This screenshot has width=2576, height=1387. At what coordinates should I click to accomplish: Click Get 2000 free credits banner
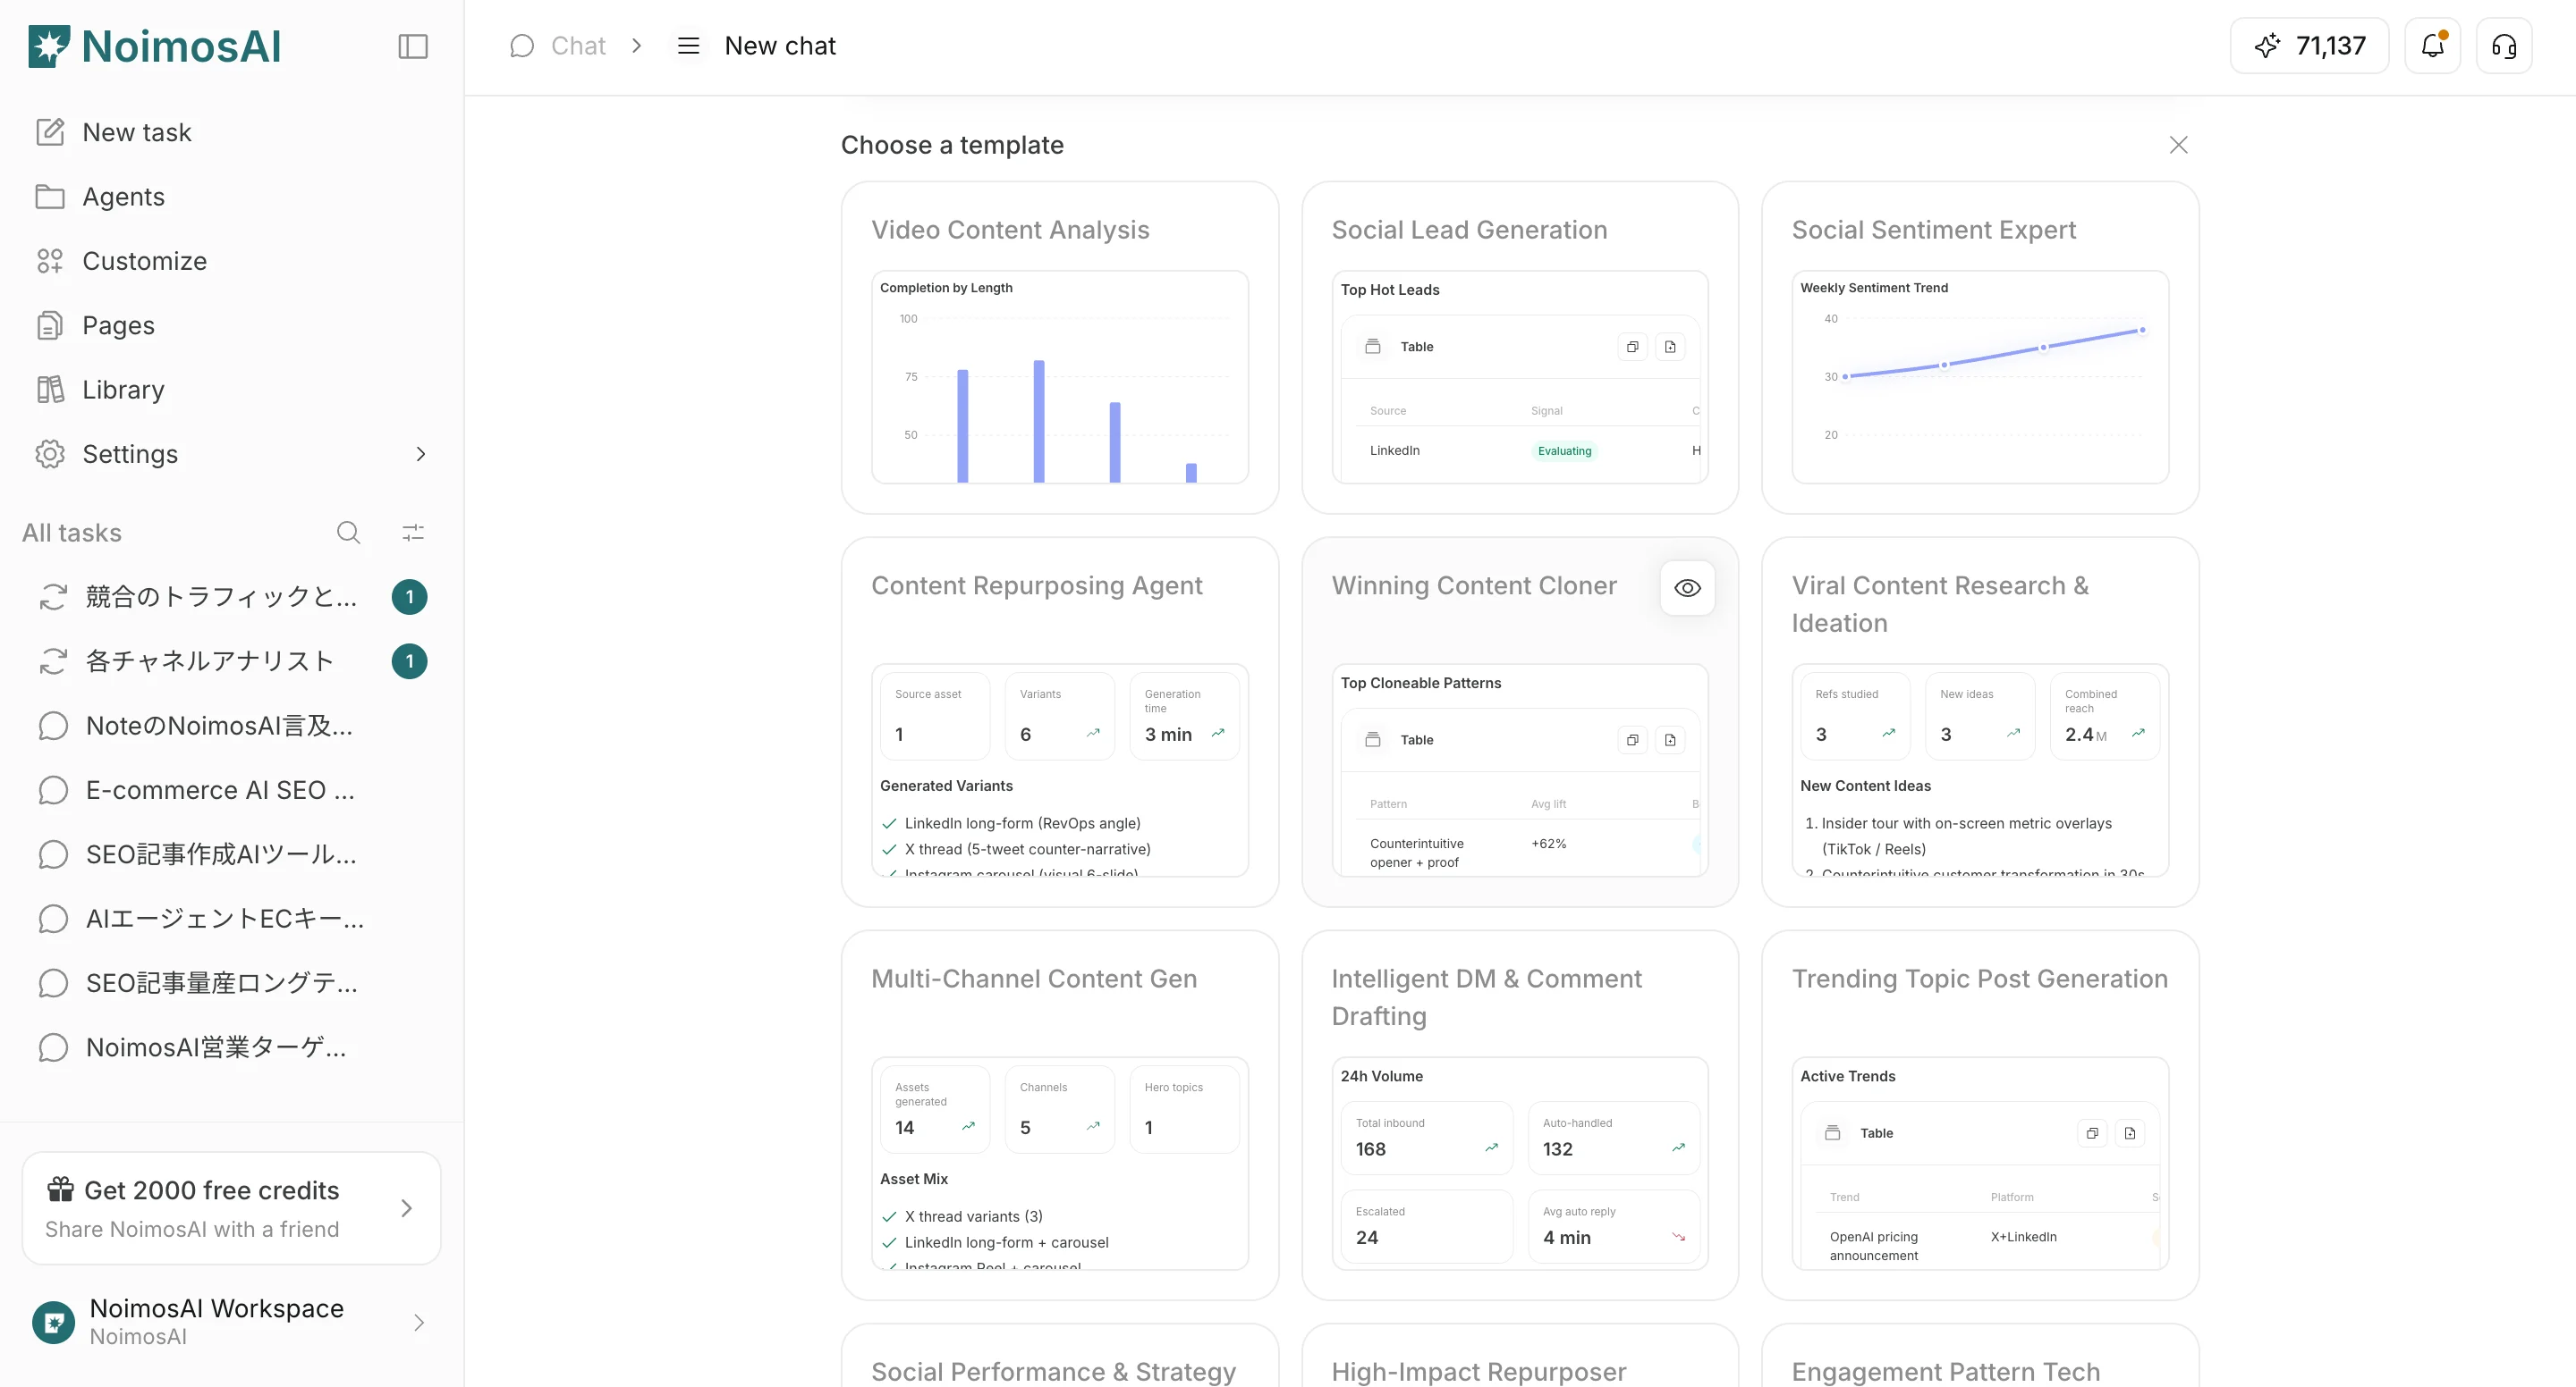pyautogui.click(x=231, y=1208)
